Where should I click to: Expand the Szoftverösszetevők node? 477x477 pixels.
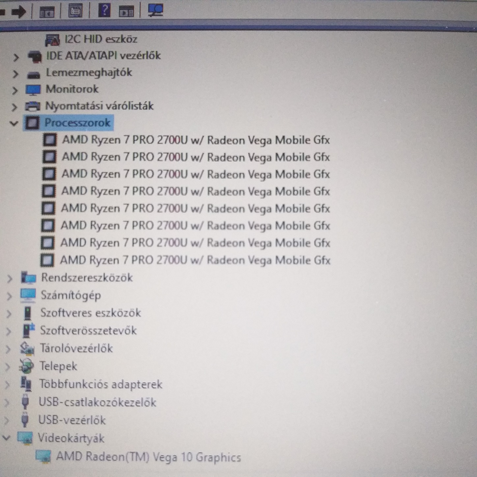click(x=9, y=331)
